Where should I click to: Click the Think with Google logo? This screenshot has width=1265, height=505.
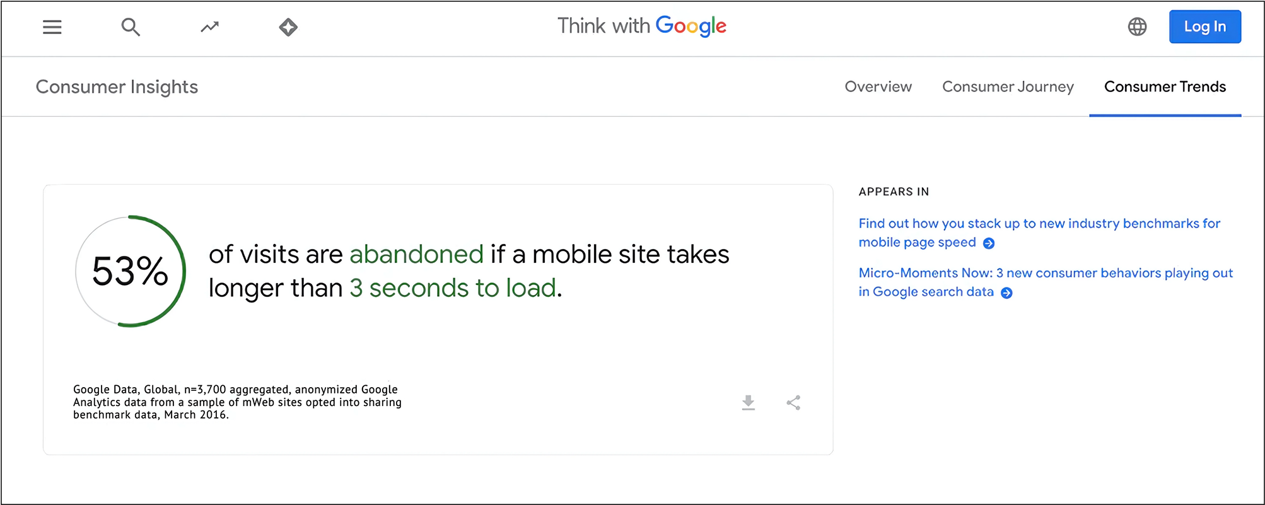(641, 26)
